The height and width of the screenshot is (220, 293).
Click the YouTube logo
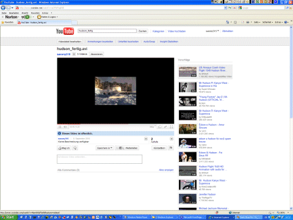65,31
